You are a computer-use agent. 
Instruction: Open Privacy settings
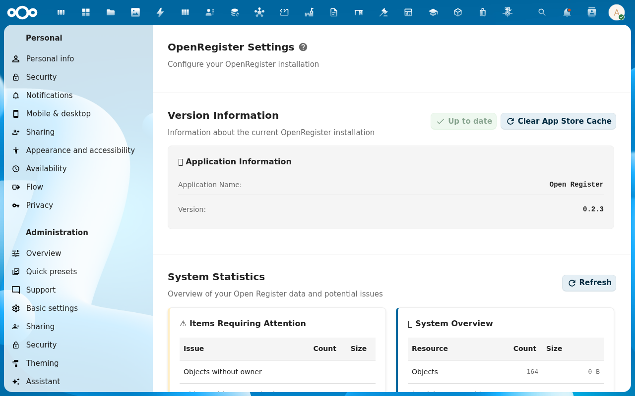tap(78, 205)
